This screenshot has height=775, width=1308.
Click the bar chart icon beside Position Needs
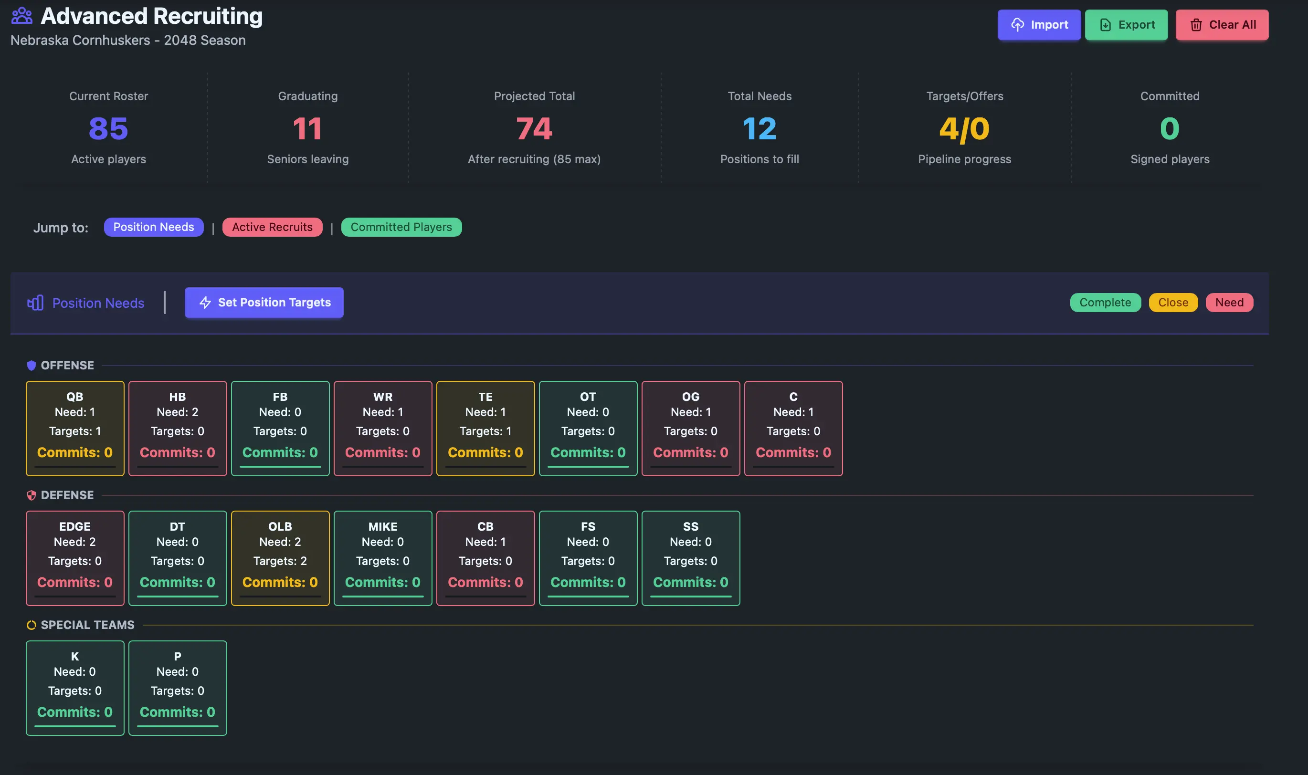click(34, 303)
